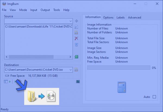
Task: Expand the Destination path dropdown
Action: tap(70, 70)
